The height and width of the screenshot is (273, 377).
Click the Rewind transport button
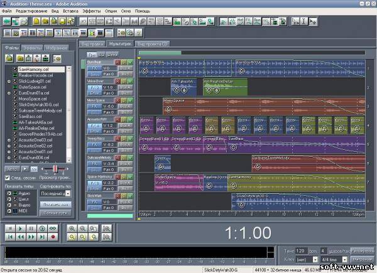21,237
